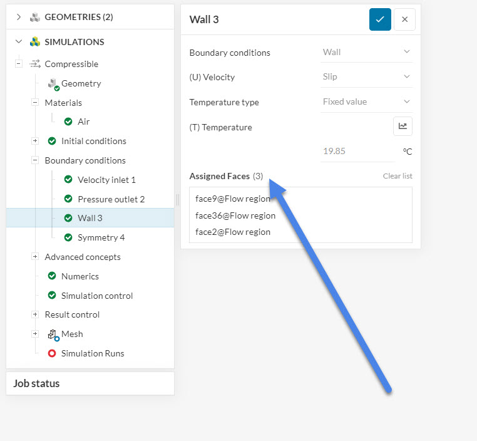The width and height of the screenshot is (477, 441).
Task: Click the Simulations section icon
Action: (x=35, y=42)
